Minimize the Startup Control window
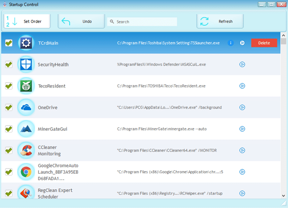288x208 pixels. click(x=262, y=4)
